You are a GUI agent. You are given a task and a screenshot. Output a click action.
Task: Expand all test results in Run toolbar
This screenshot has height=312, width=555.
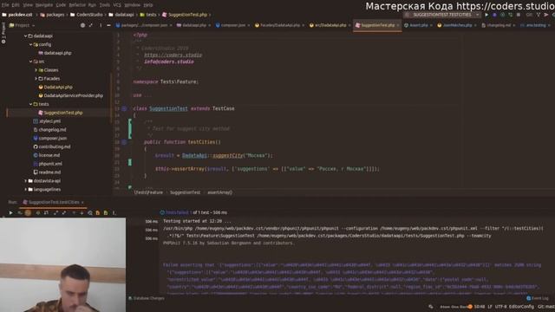(x=55, y=213)
